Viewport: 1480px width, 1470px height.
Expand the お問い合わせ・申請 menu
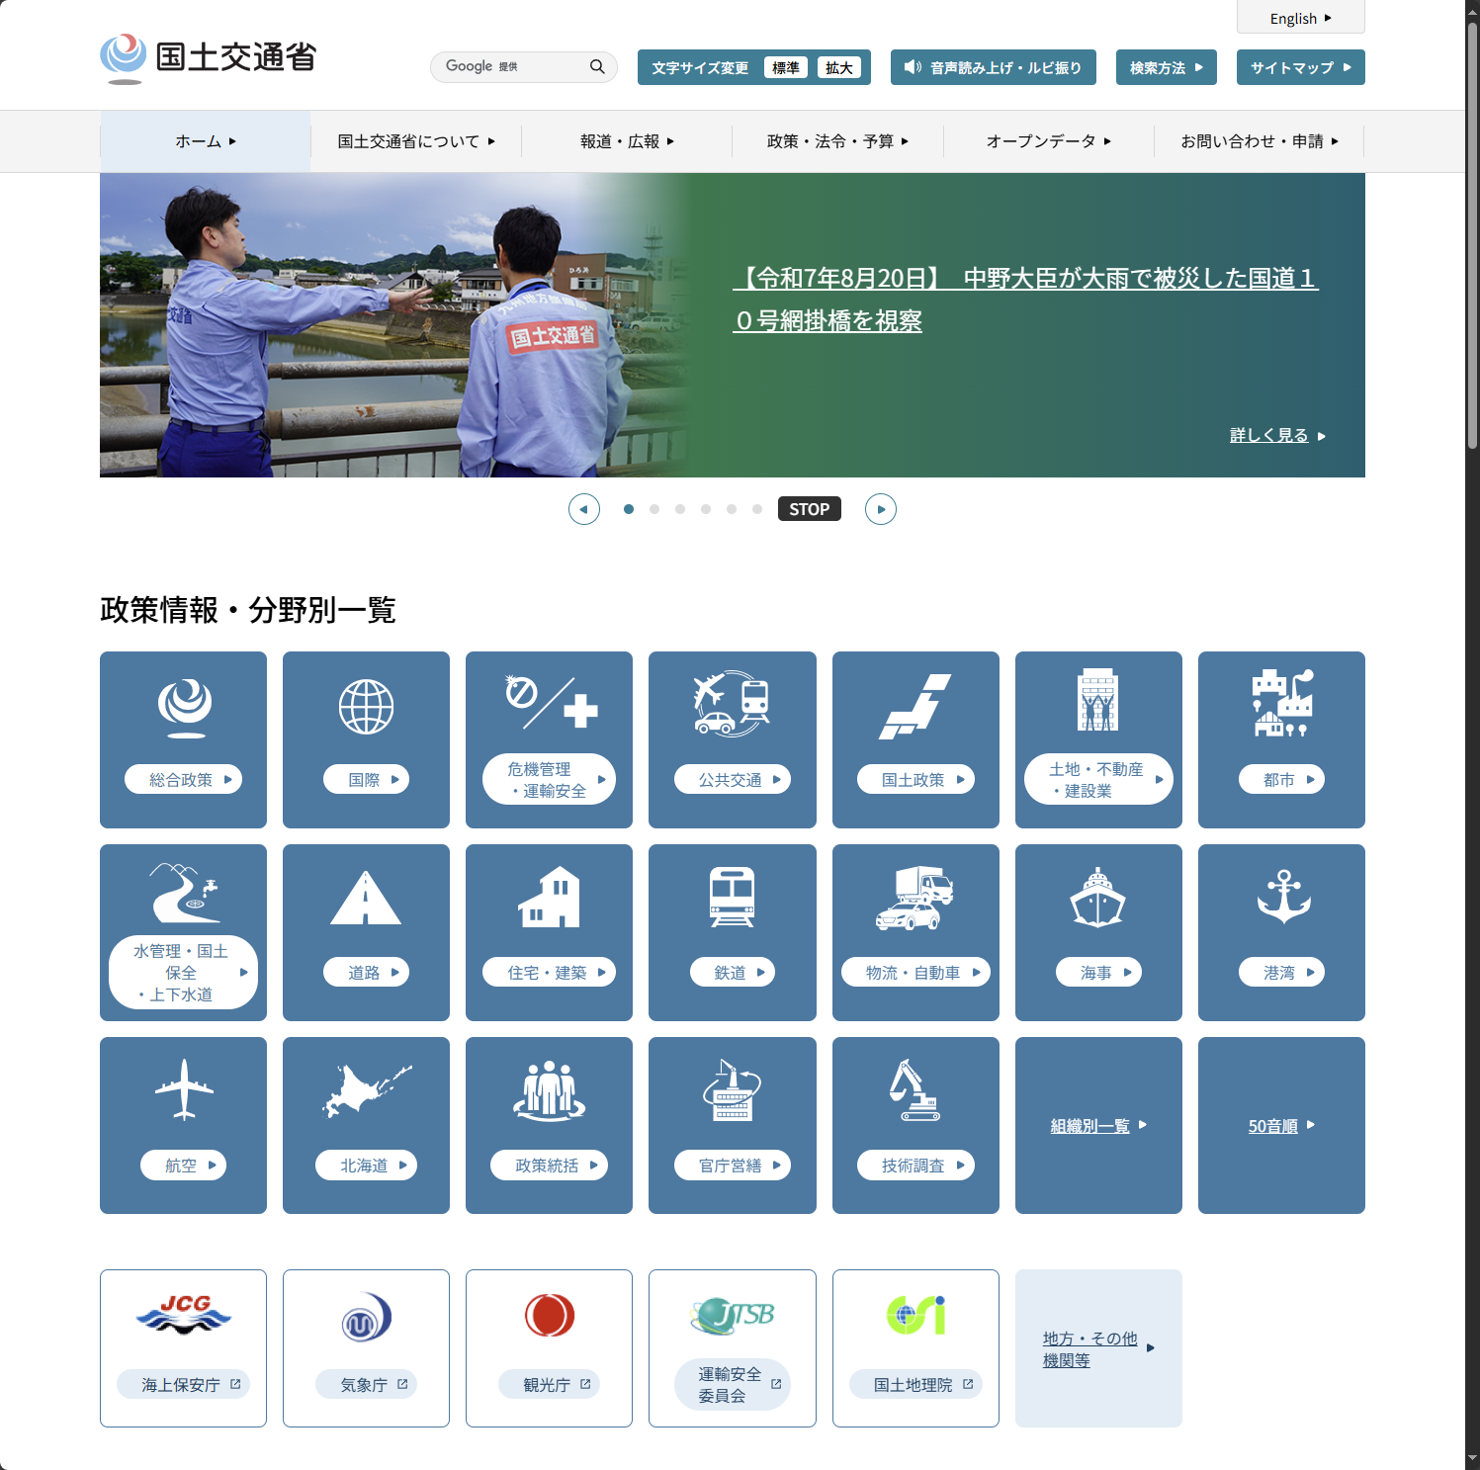point(1259,141)
